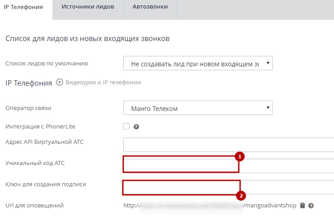Copy the notification URL with the clipboard icon

(x=302, y=206)
